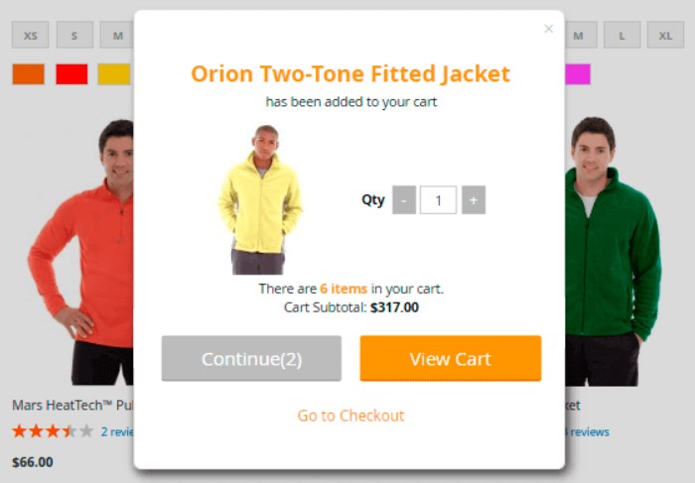Choose the XL size option

665,35
